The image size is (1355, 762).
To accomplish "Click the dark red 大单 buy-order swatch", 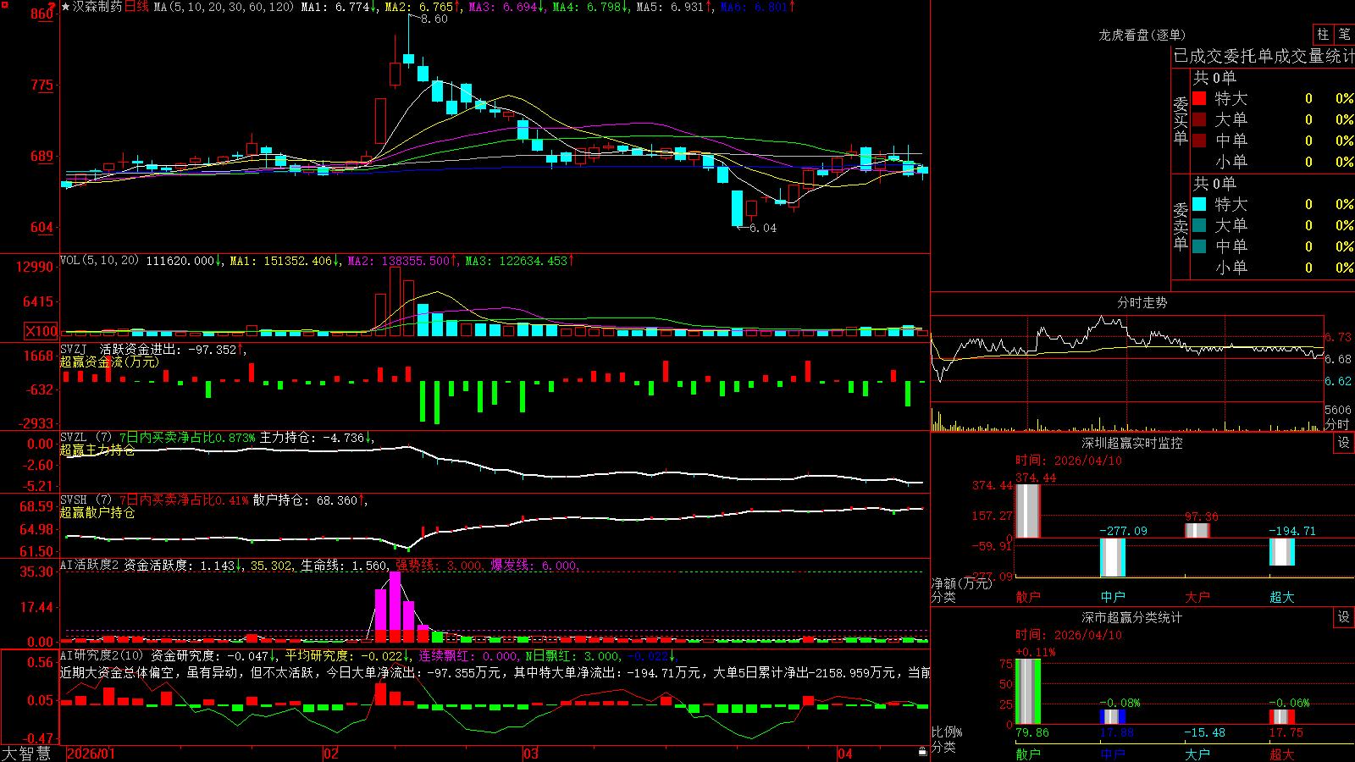I will click(x=1199, y=119).
